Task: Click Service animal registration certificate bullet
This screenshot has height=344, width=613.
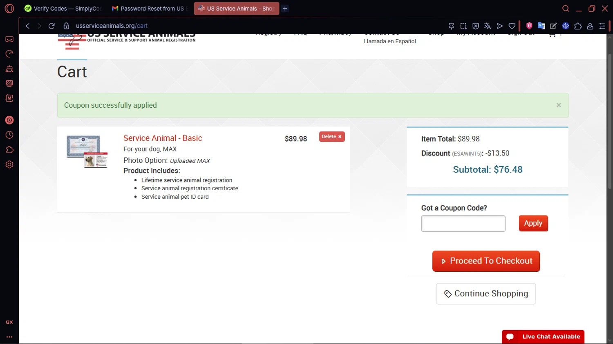Action: click(190, 188)
